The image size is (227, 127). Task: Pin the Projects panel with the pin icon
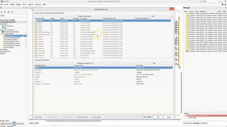point(25,8)
